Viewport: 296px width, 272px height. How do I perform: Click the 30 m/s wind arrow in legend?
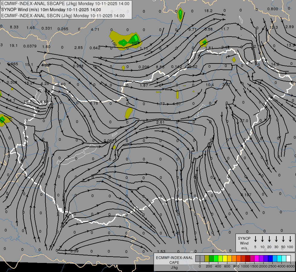[x=276, y=239]
